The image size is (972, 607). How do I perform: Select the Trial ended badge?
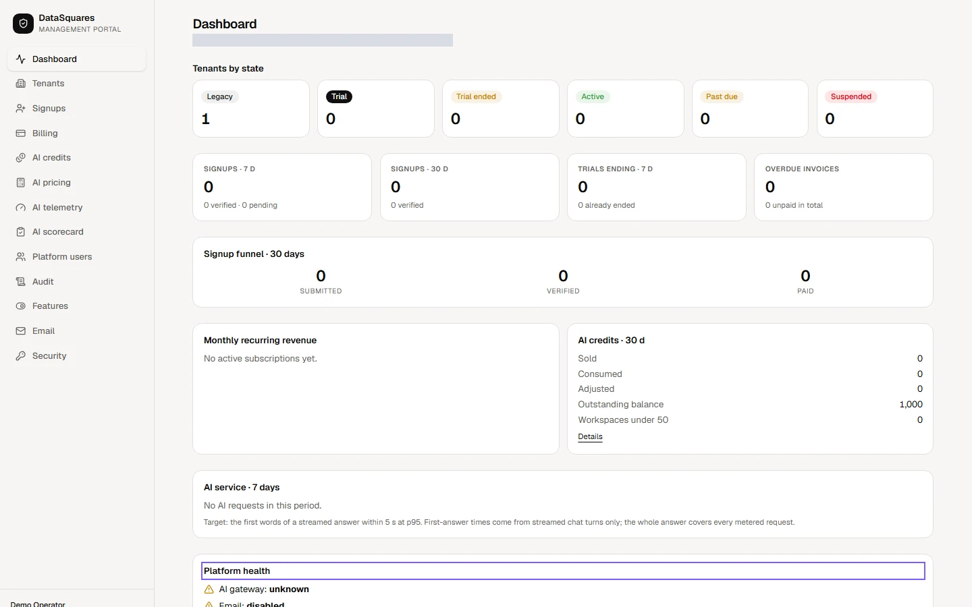tap(476, 97)
